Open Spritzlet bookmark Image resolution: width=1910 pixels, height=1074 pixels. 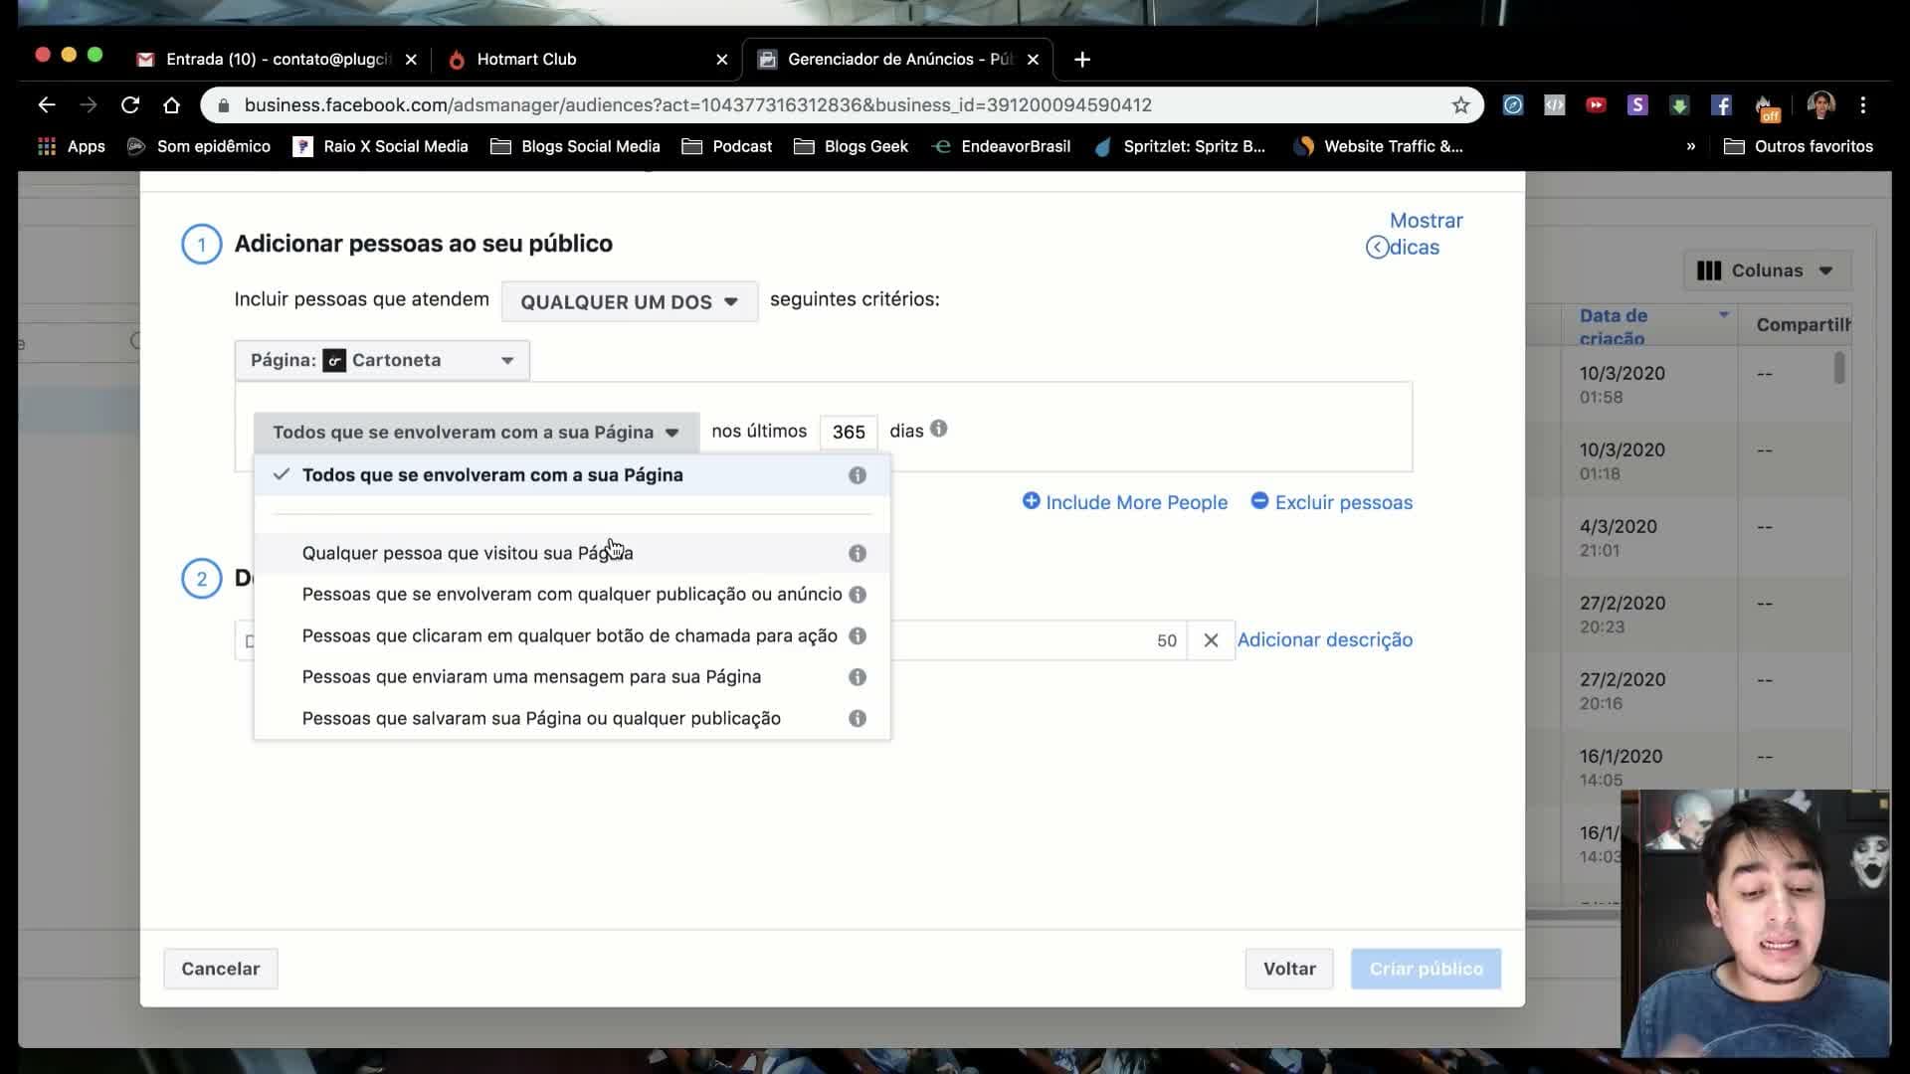point(1180,146)
